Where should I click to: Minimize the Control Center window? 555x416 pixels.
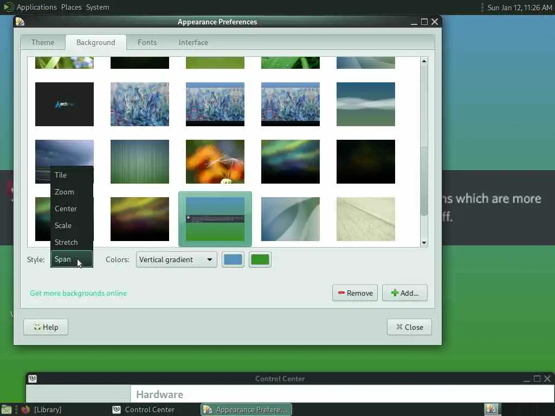527,379
